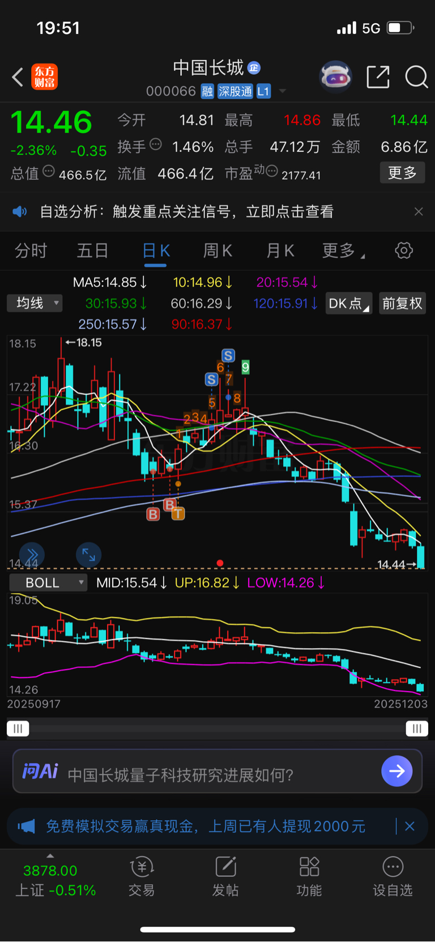Open the 均线 indicator dropdown
This screenshot has height=942, width=435.
click(35, 303)
